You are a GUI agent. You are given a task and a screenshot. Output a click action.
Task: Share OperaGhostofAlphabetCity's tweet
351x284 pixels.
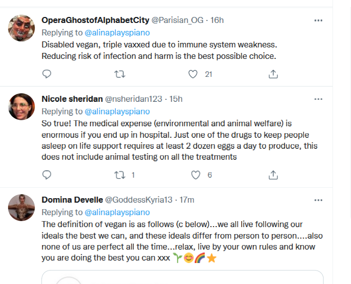[x=273, y=74]
